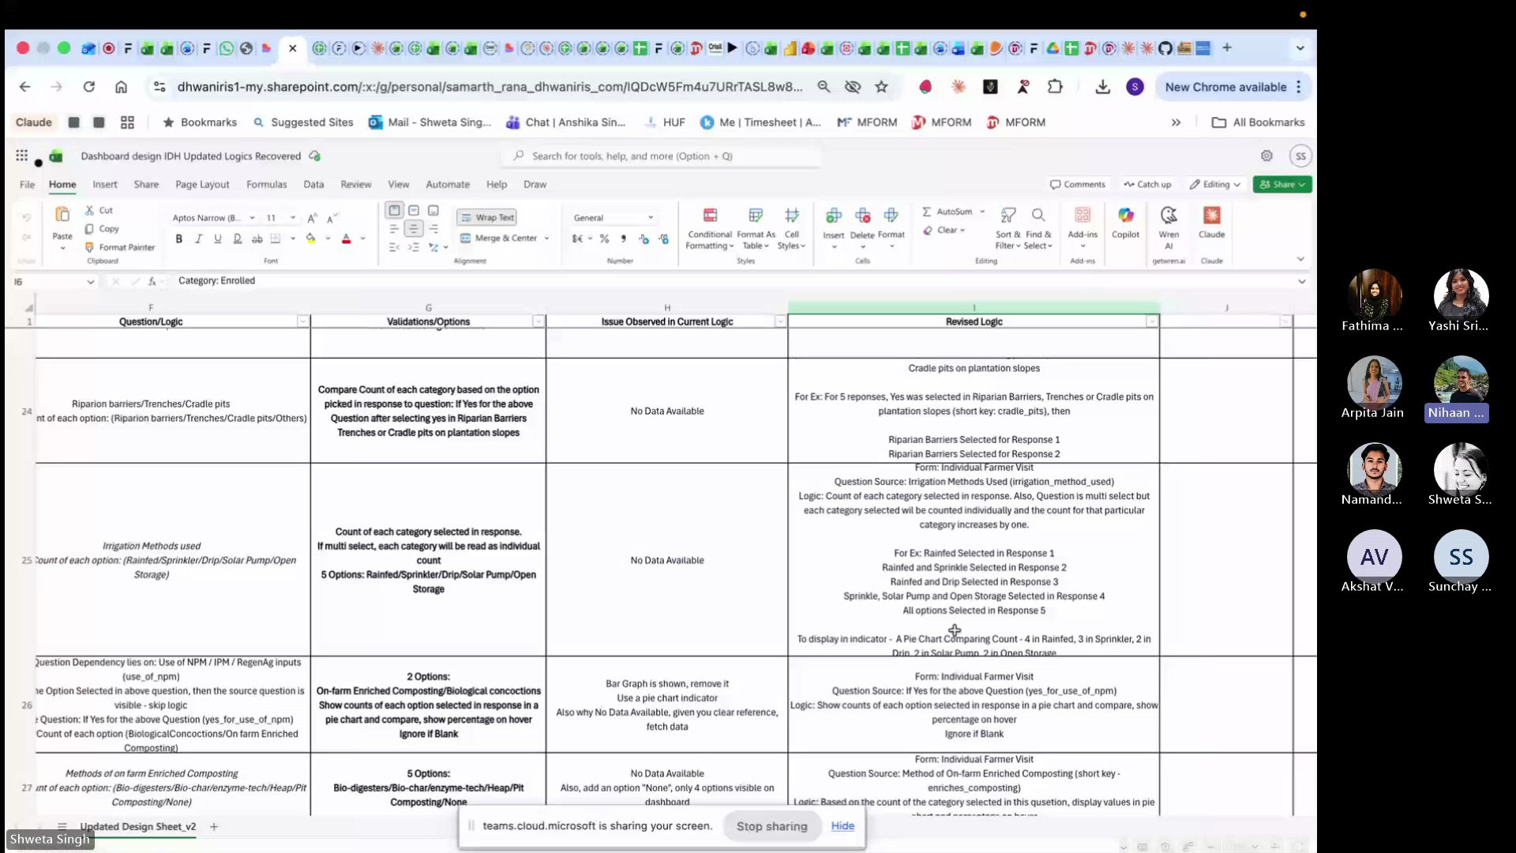
Task: Open the font size dropdown
Action: 292,217
